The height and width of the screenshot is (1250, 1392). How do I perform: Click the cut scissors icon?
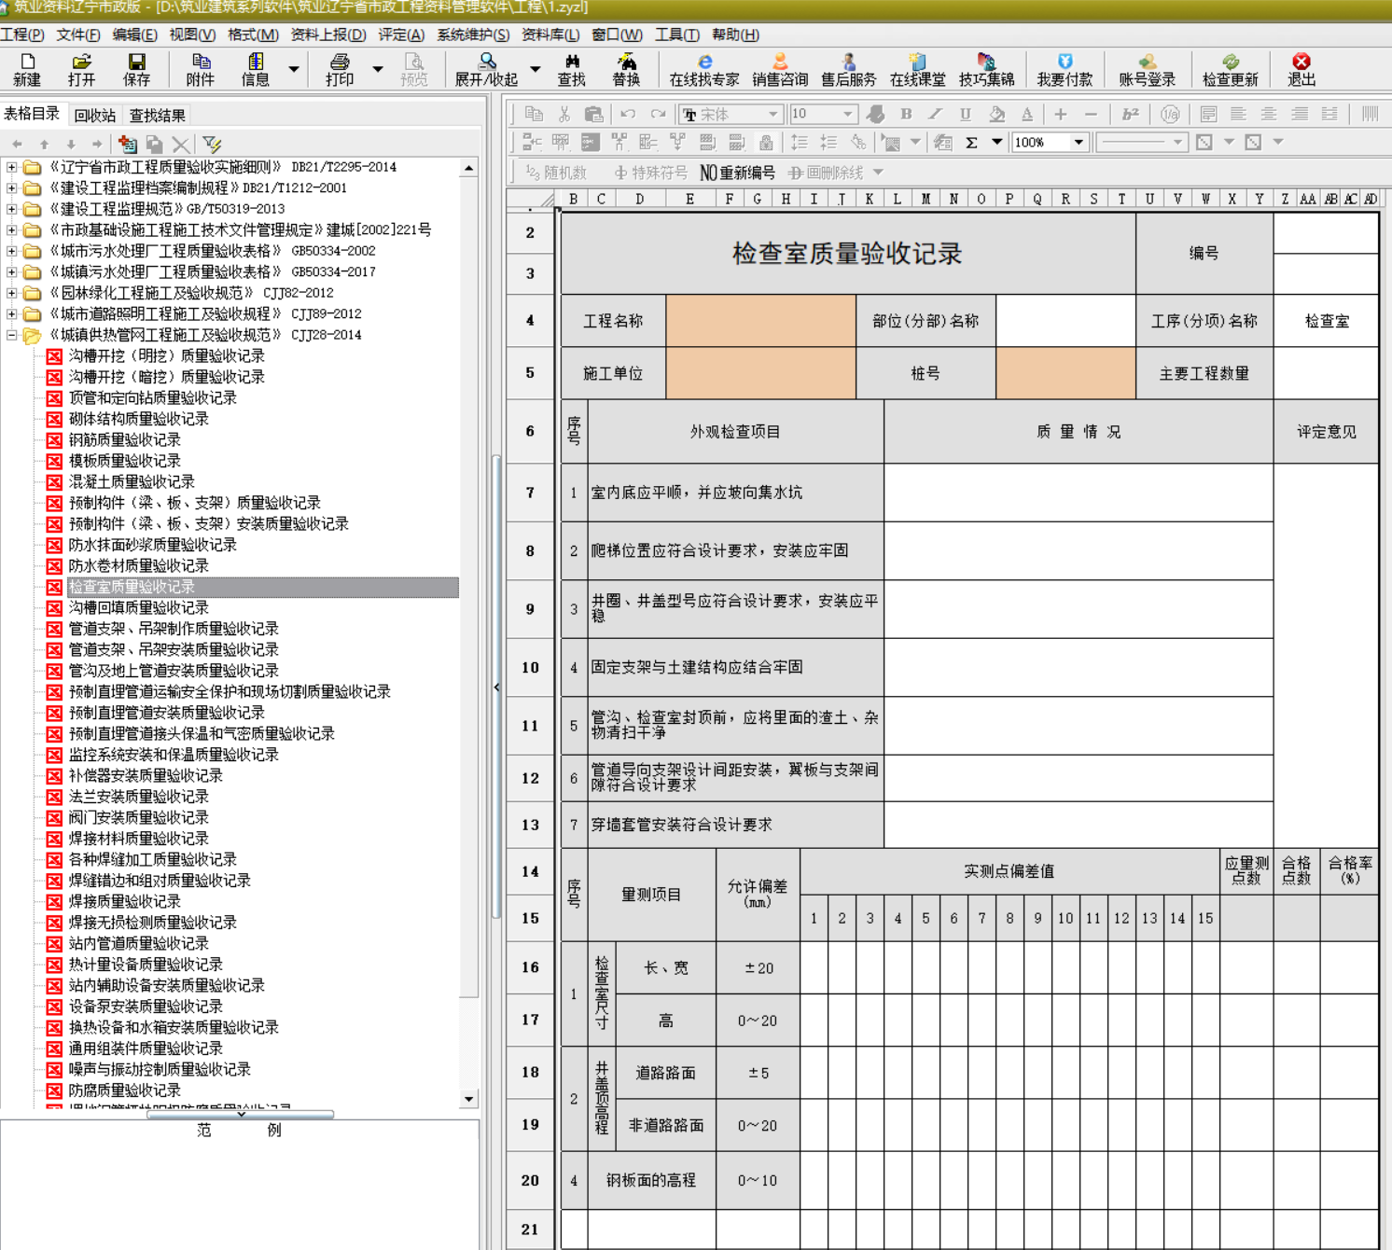coord(564,114)
